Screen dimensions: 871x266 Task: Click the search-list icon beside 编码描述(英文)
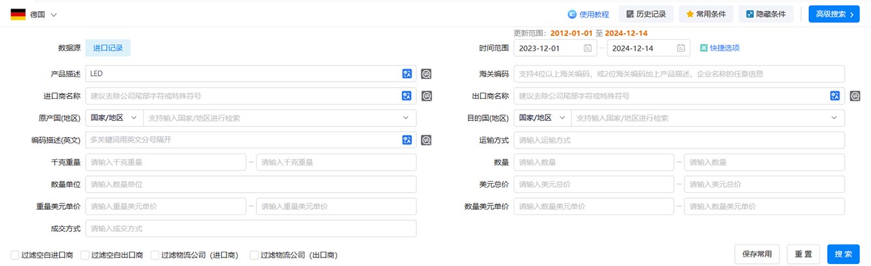pyautogui.click(x=426, y=140)
